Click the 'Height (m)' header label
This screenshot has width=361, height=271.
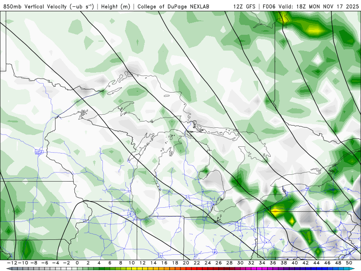click(x=116, y=7)
